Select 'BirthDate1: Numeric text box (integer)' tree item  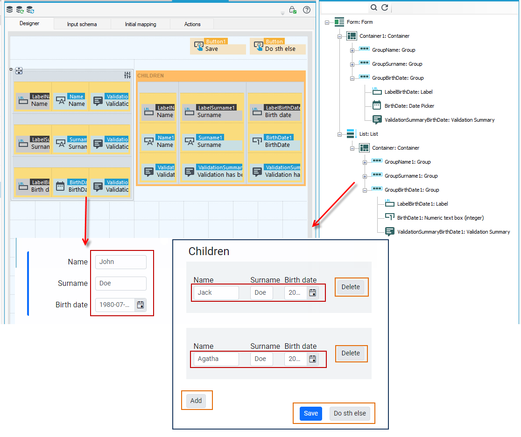pos(441,218)
